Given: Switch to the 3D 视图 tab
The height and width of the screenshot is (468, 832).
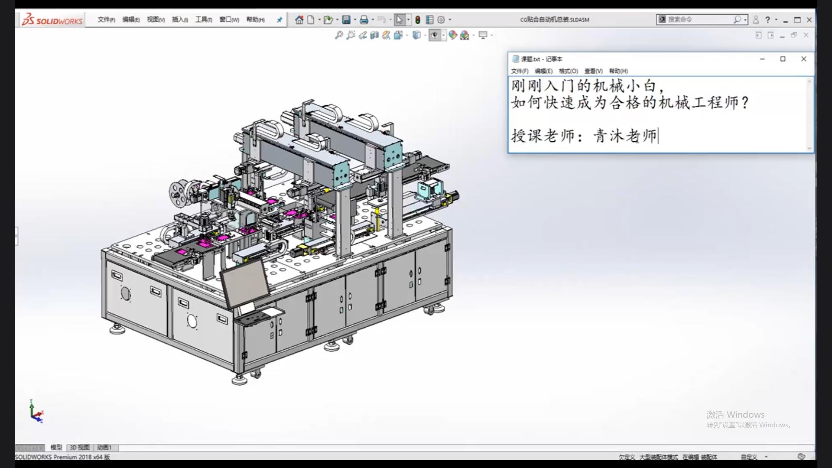Looking at the screenshot, I should pyautogui.click(x=80, y=447).
